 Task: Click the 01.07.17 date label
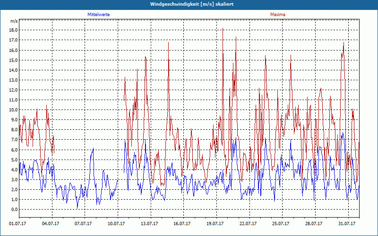(x=17, y=224)
